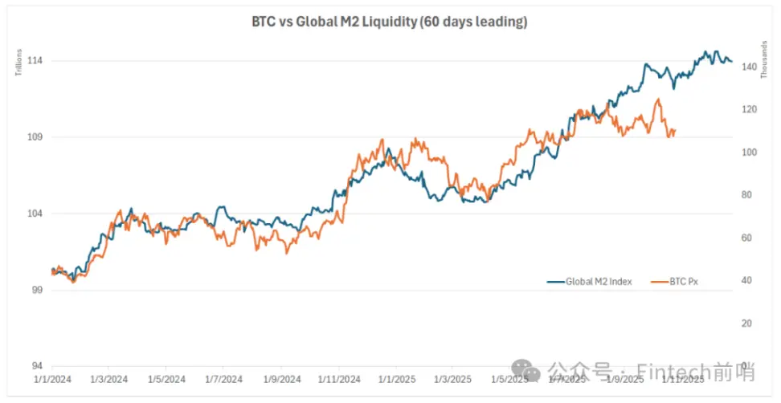
Task: Select the 1/3/2025 x-axis date label
Action: [x=452, y=378]
